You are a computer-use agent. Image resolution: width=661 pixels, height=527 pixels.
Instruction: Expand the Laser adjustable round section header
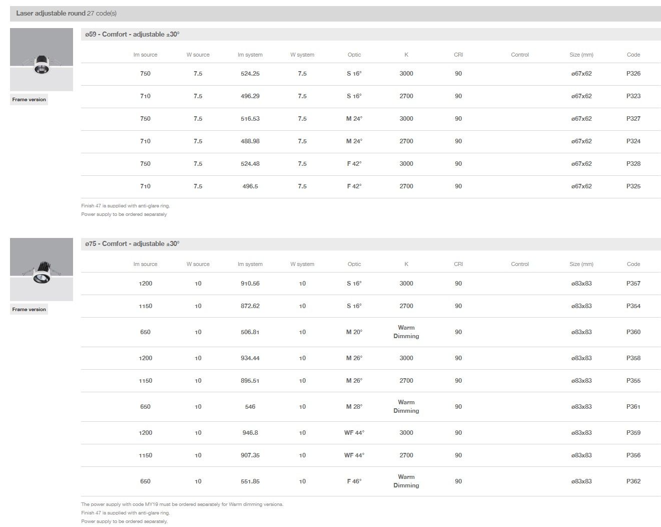pos(66,14)
